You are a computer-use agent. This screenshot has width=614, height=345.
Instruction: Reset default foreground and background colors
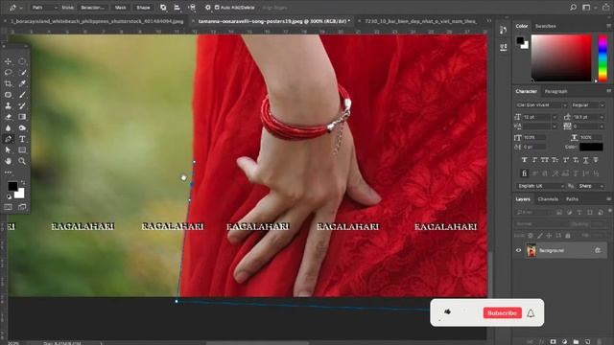9,196
